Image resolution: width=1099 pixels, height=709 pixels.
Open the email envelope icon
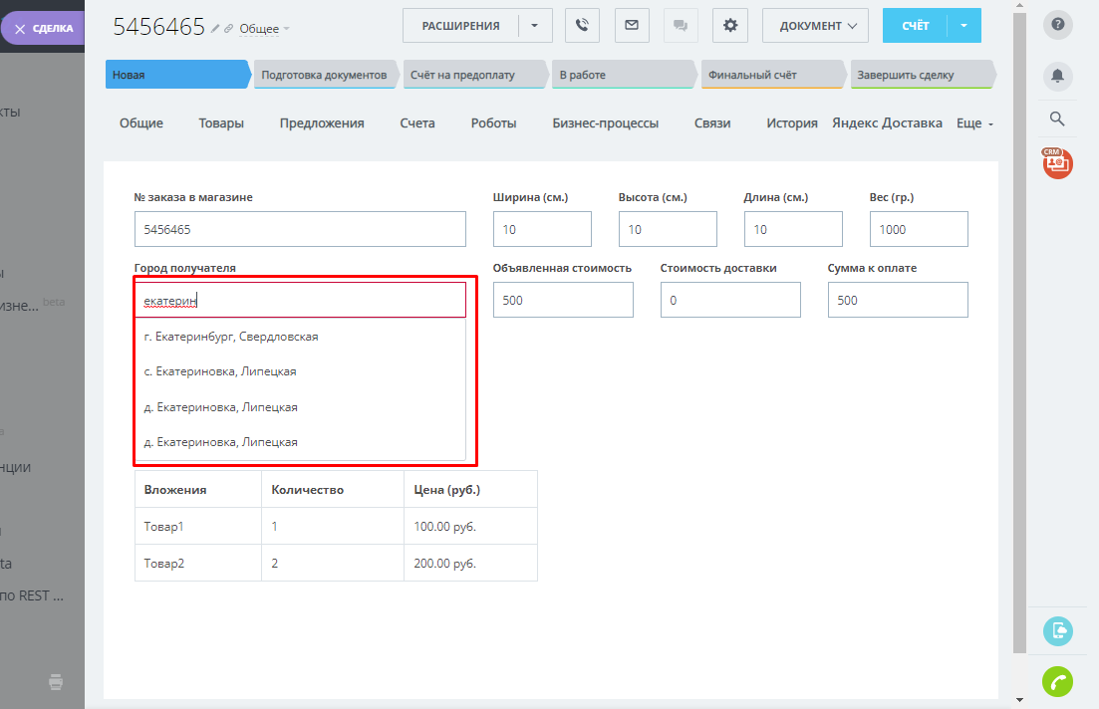631,26
